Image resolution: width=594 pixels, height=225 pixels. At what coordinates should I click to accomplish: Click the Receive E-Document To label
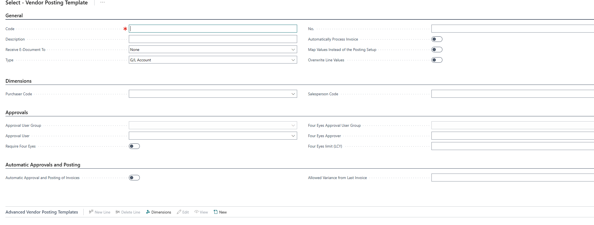coord(25,50)
